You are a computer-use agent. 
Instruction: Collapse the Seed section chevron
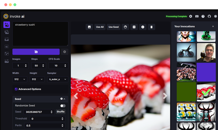point(64,99)
